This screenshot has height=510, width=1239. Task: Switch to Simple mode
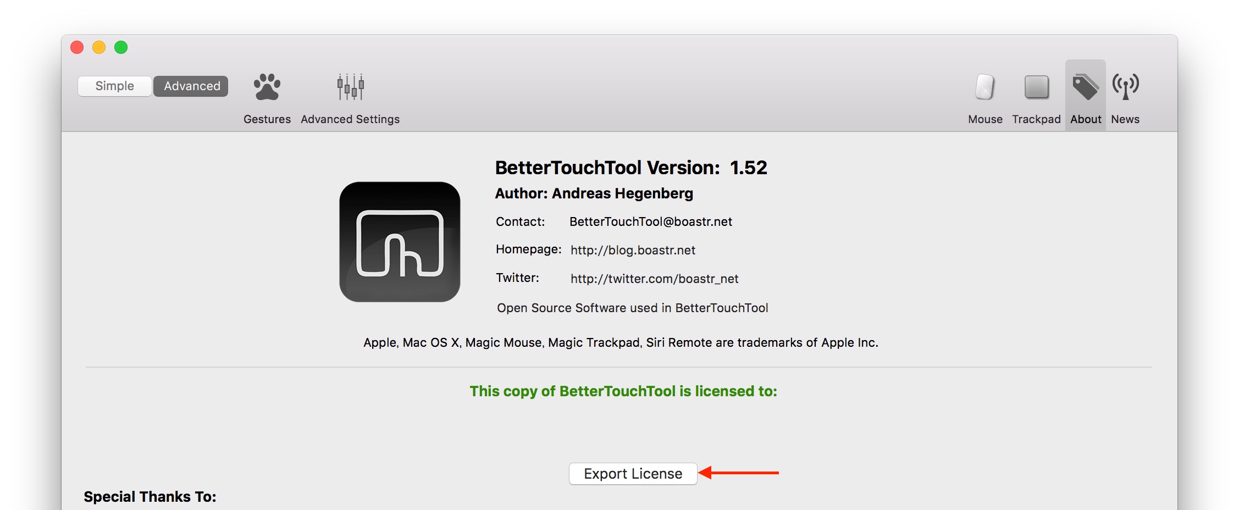pyautogui.click(x=114, y=86)
